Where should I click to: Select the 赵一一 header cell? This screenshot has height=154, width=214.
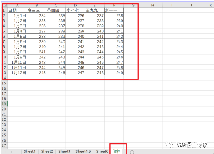[x=114, y=10]
